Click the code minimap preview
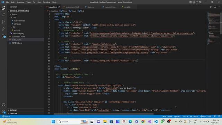This screenshot has width=222, height=125. pyautogui.click(x=213, y=28)
